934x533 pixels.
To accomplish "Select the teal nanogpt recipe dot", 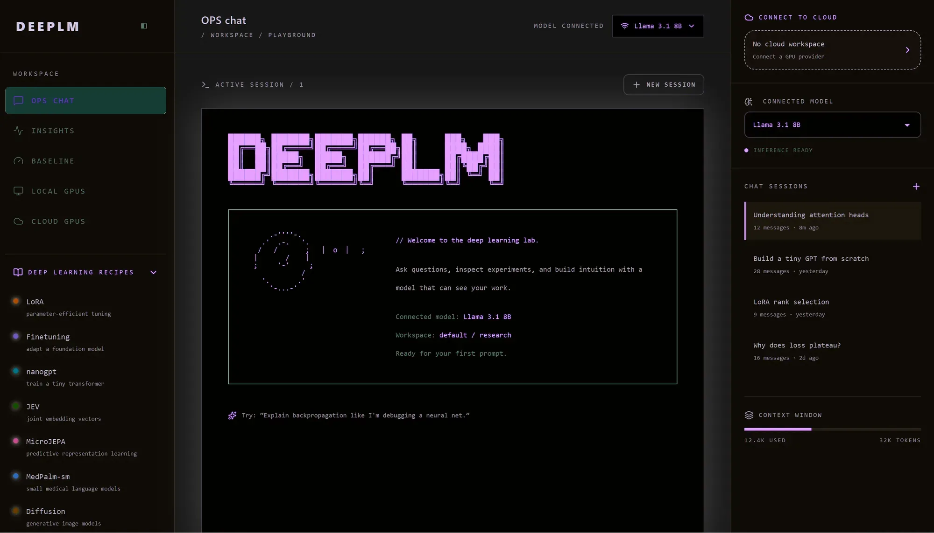I will (16, 371).
